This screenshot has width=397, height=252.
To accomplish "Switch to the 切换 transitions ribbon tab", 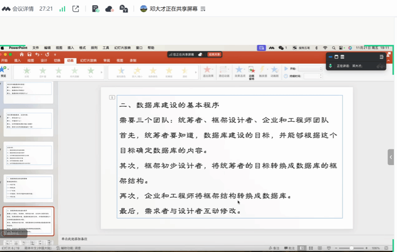I will [x=57, y=60].
